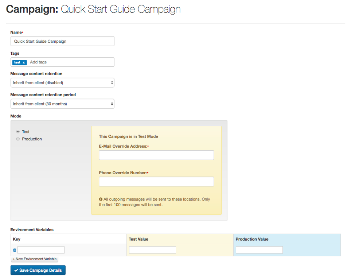Click the Phone Override Number field
This screenshot has width=351, height=279.
click(x=156, y=182)
